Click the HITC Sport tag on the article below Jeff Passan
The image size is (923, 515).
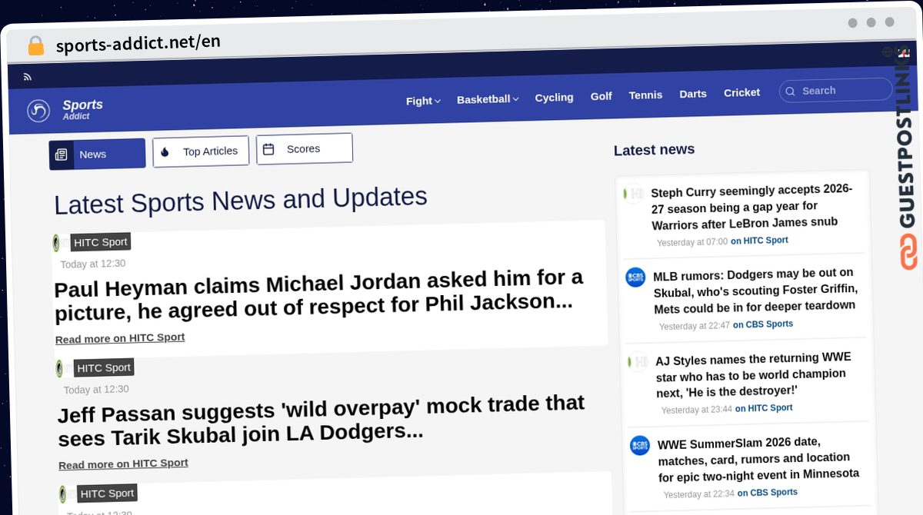point(107,493)
